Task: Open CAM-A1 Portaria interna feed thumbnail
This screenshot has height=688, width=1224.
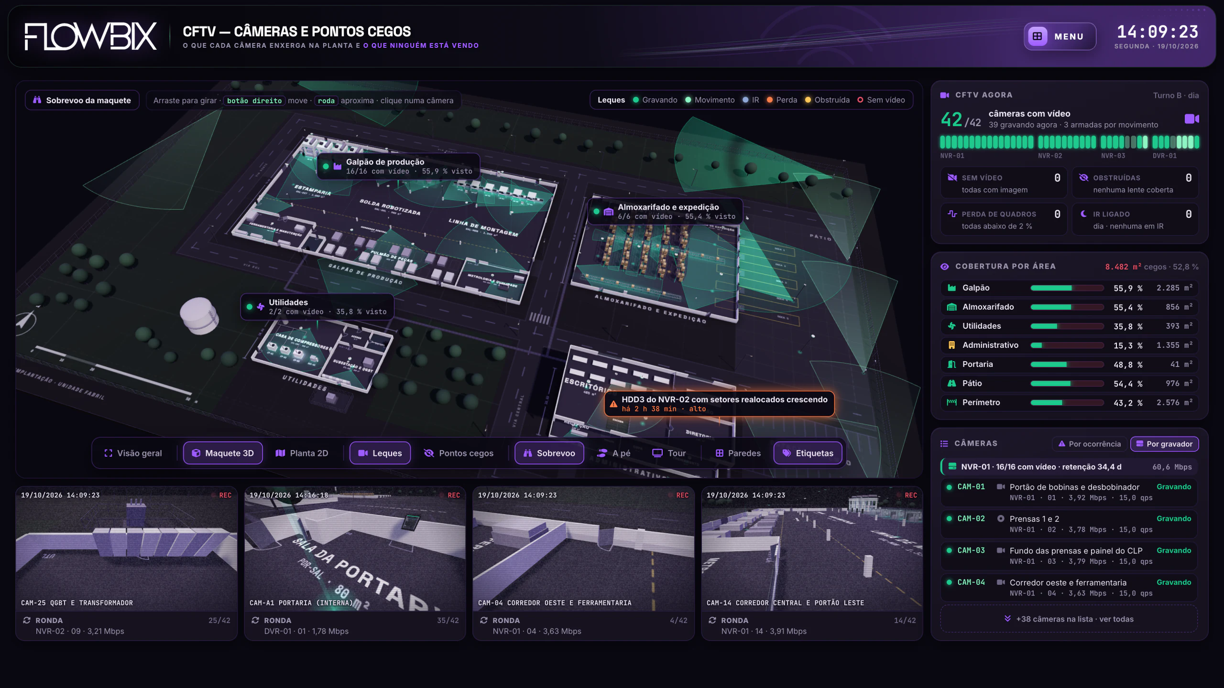Action: 355,549
